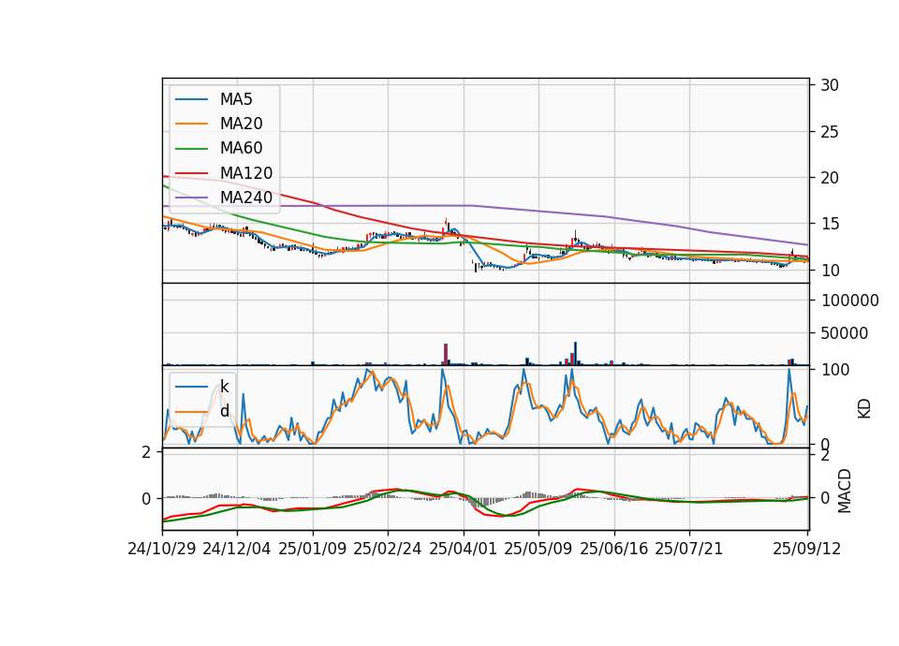Image resolution: width=899 pixels, height=646 pixels.
Task: Click the 25/07/21 date axis label
Action: (689, 549)
